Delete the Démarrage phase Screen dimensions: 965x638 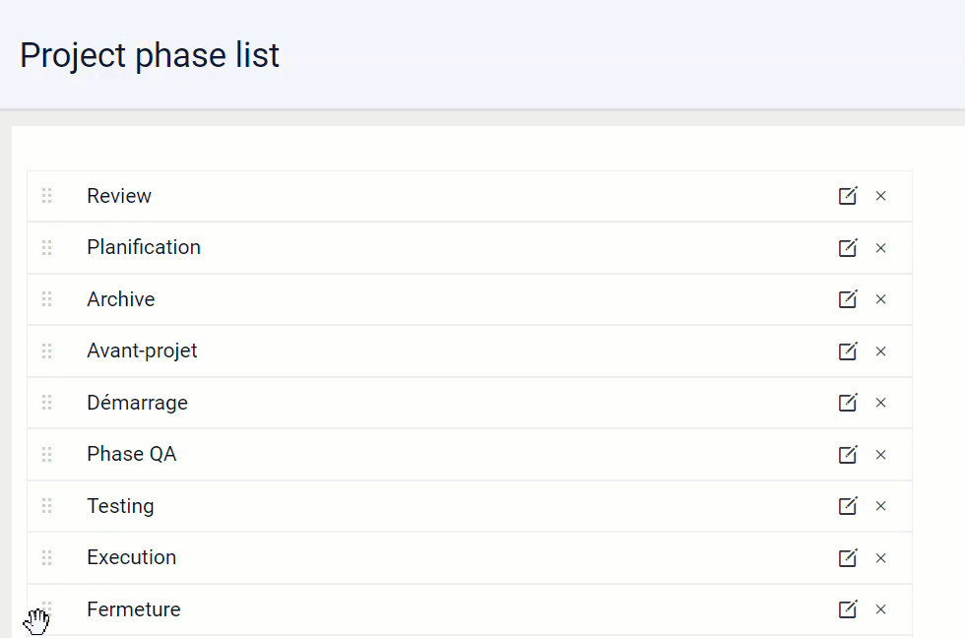880,403
